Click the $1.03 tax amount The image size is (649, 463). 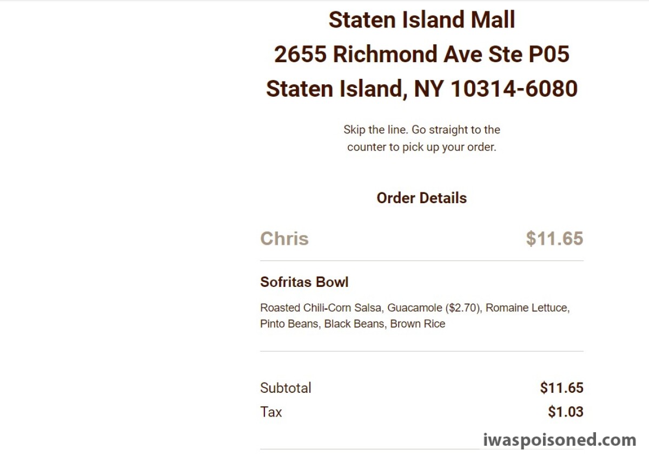tap(565, 412)
